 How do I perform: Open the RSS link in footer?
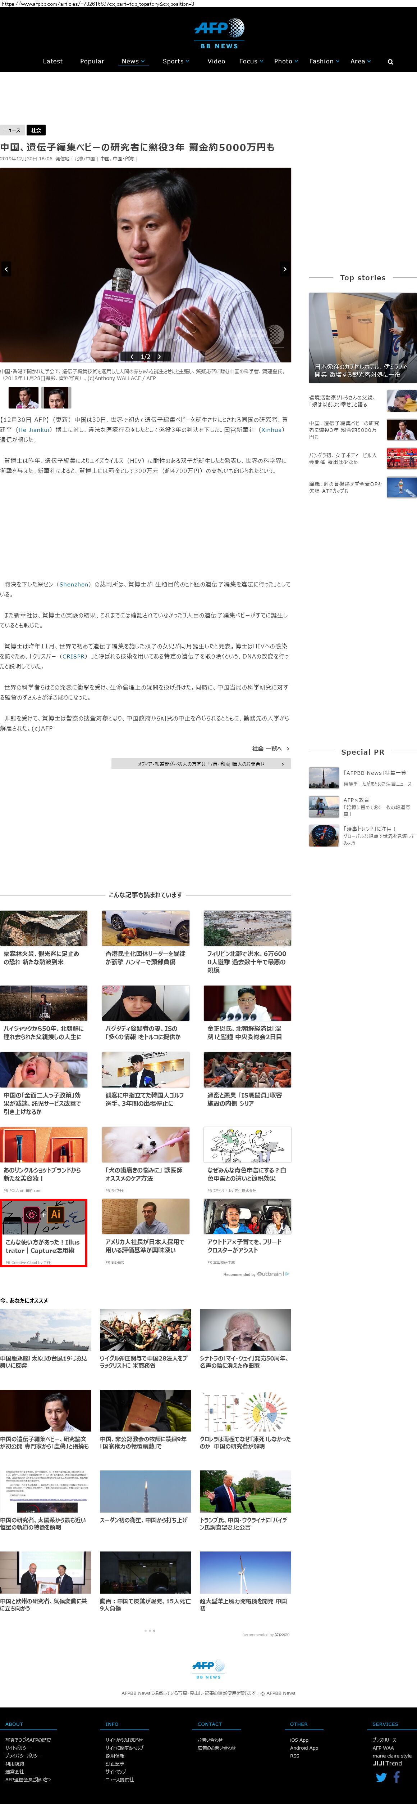click(x=294, y=1756)
